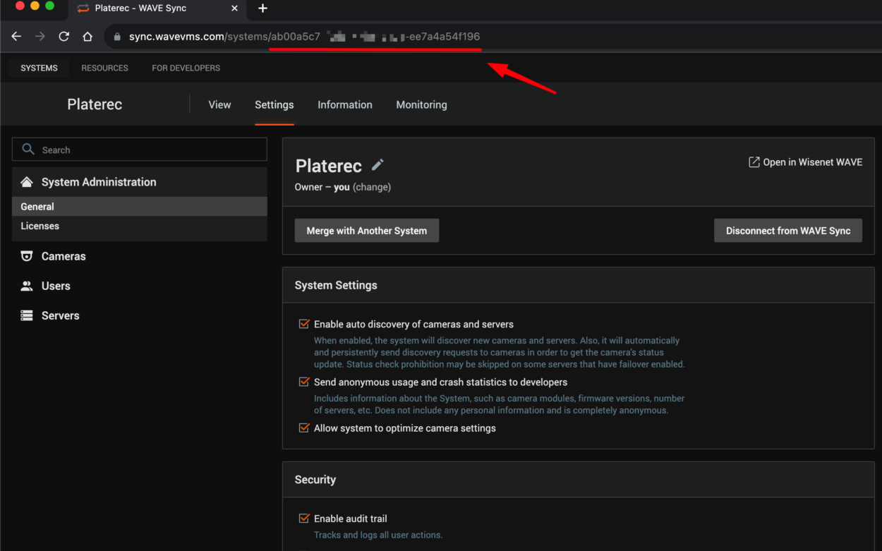The height and width of the screenshot is (551, 882).
Task: Click the search magnifier icon
Action: 28,150
